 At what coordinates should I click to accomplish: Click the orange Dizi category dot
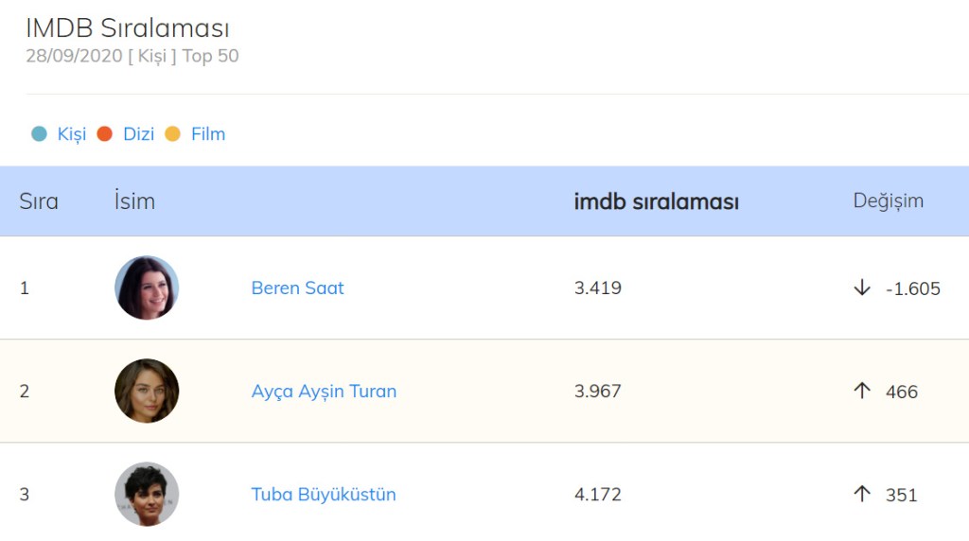pos(104,134)
